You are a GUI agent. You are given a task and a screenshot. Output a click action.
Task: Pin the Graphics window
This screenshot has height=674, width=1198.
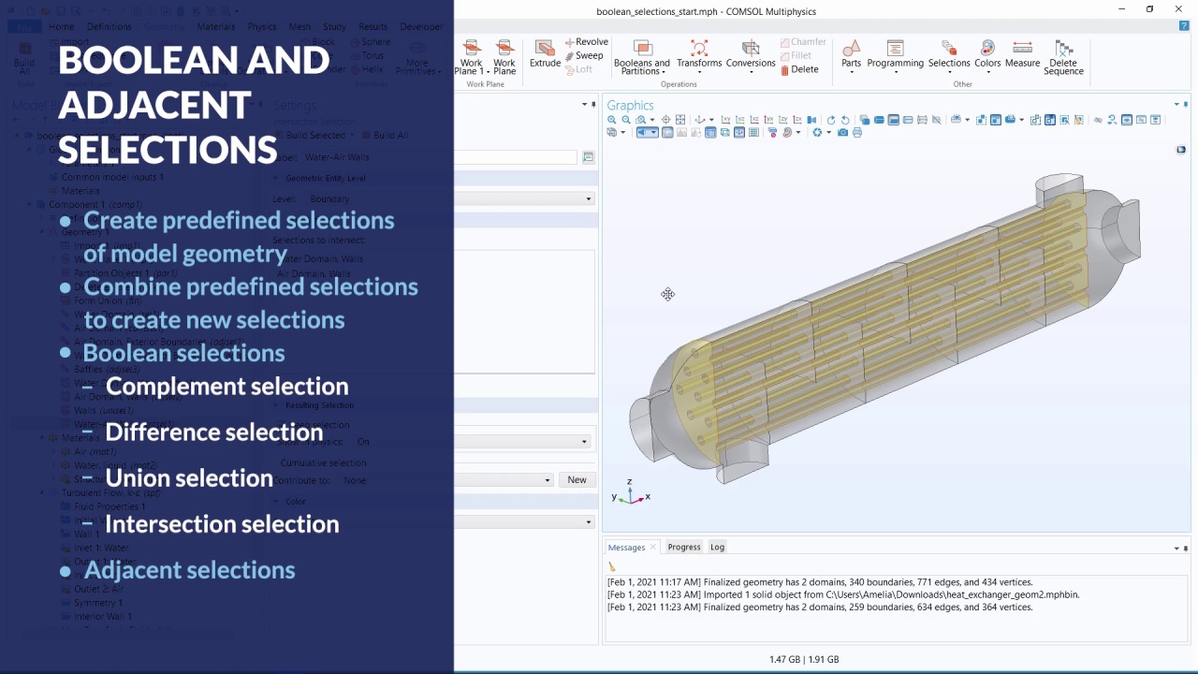(1186, 104)
